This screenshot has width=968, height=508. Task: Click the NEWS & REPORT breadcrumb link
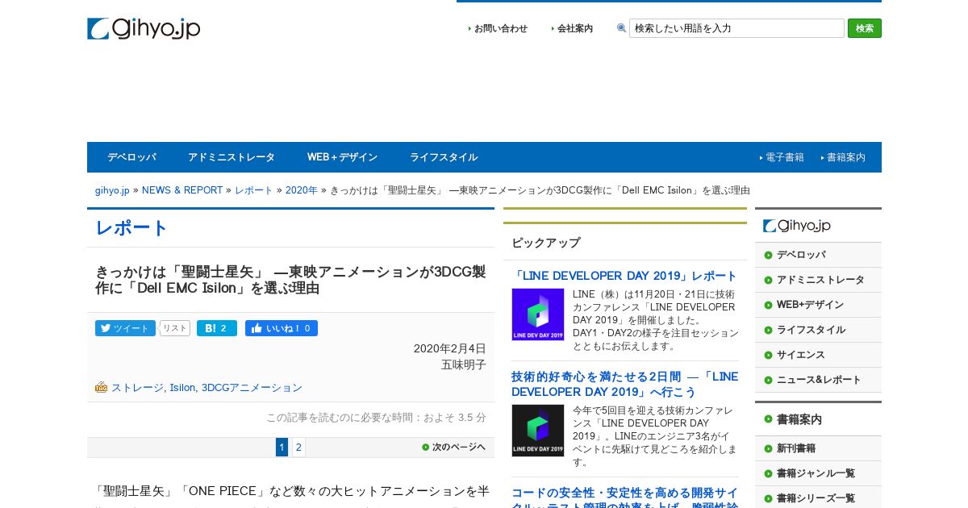coord(182,190)
